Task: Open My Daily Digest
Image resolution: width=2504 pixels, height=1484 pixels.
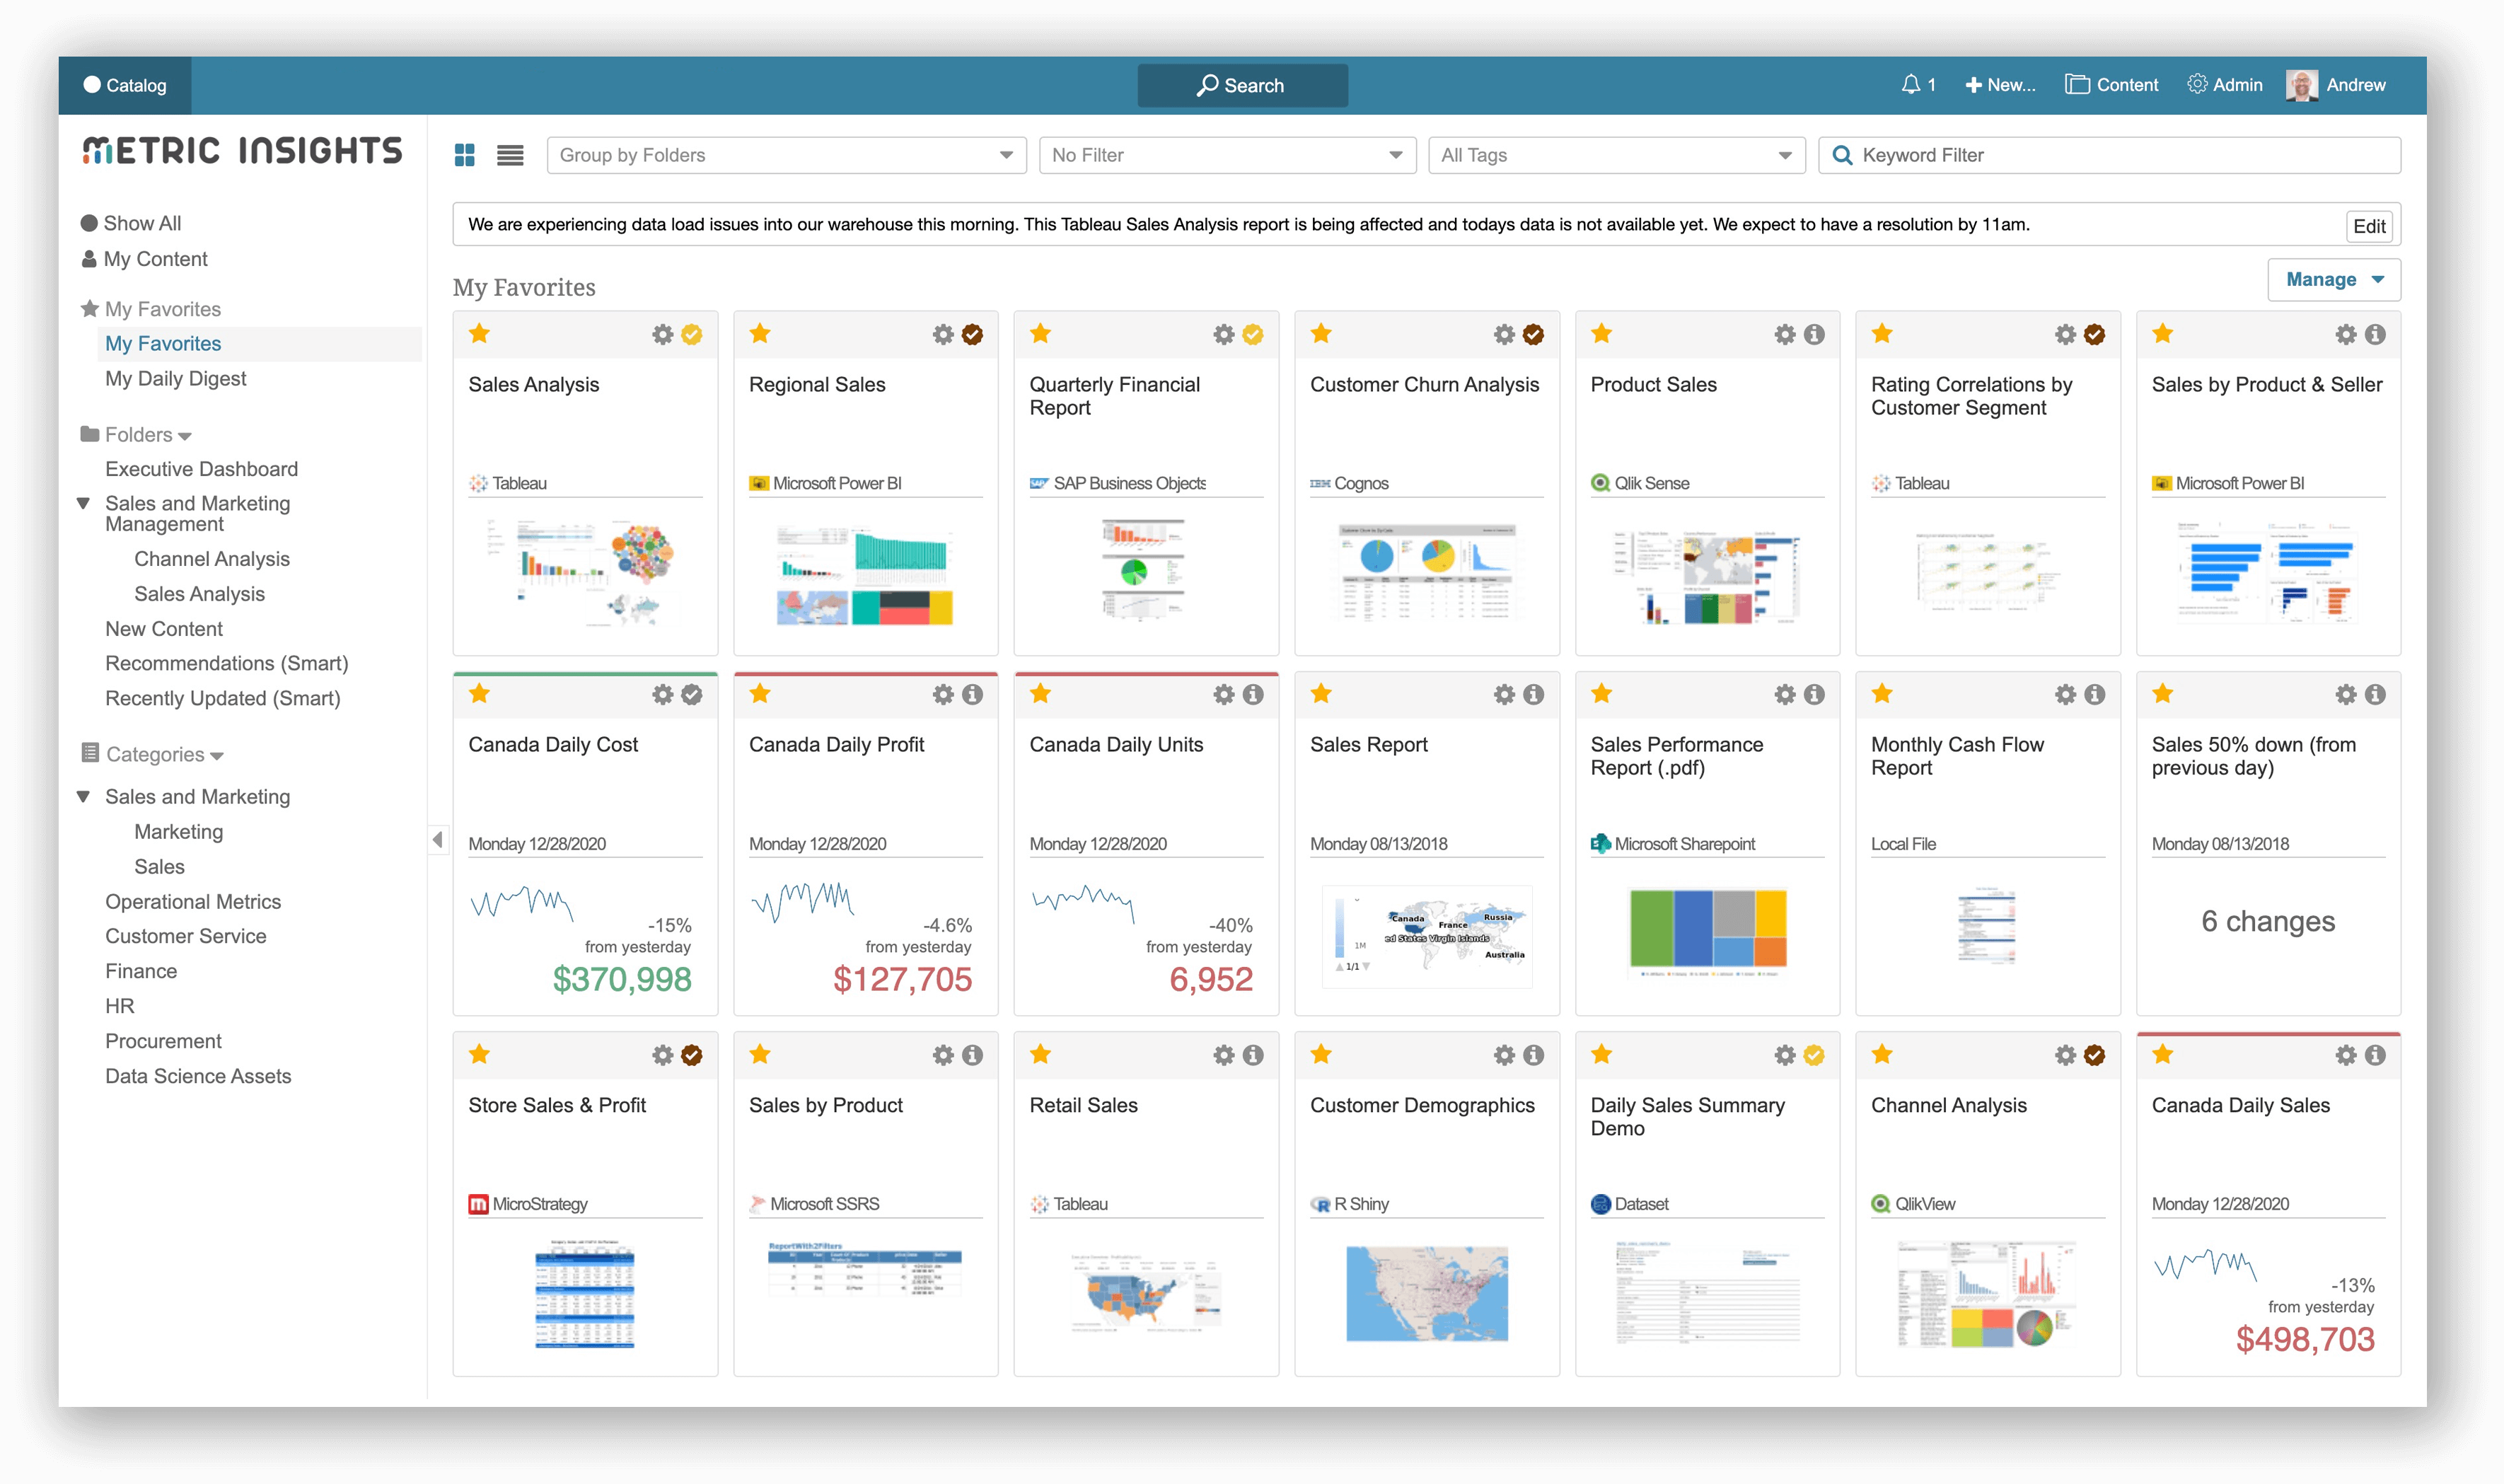Action: [x=176, y=378]
